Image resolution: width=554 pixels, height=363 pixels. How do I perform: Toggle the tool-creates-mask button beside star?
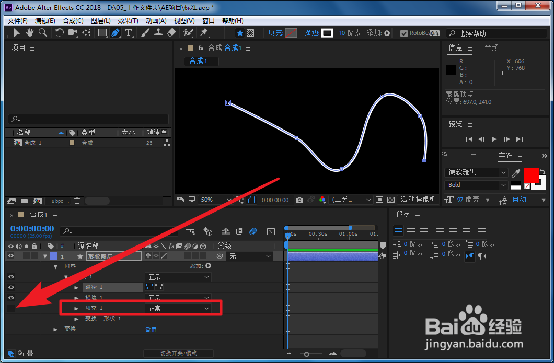pos(250,33)
